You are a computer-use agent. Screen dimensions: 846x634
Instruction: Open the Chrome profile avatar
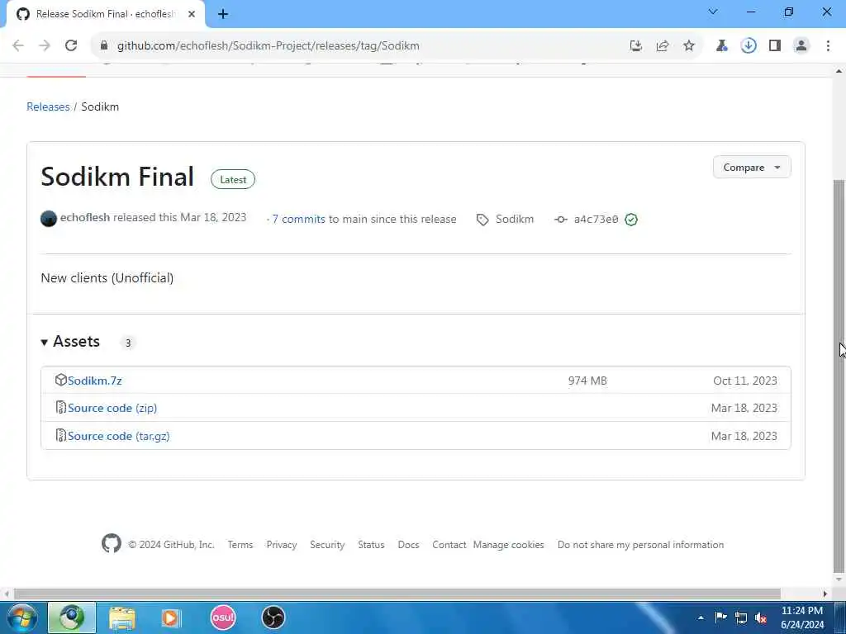[x=801, y=46]
